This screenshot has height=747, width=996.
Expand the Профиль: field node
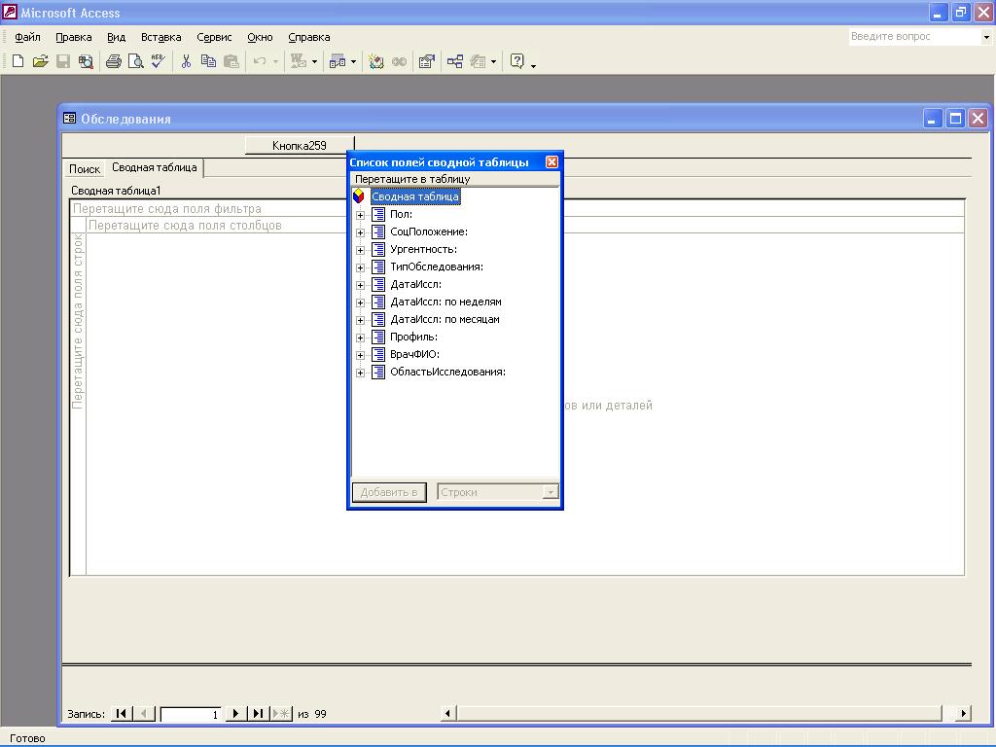(360, 338)
